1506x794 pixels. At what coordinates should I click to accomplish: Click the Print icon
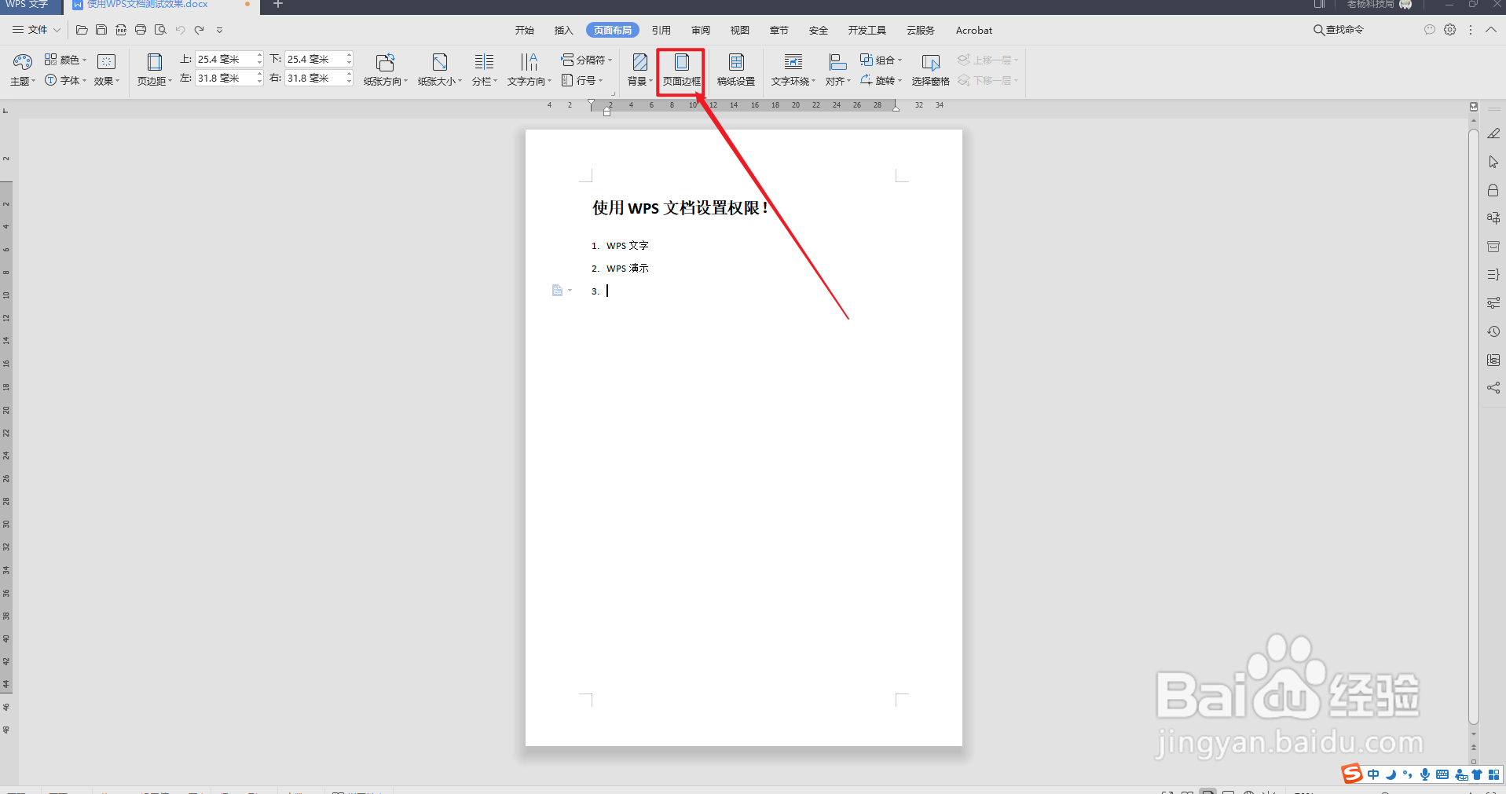click(141, 30)
